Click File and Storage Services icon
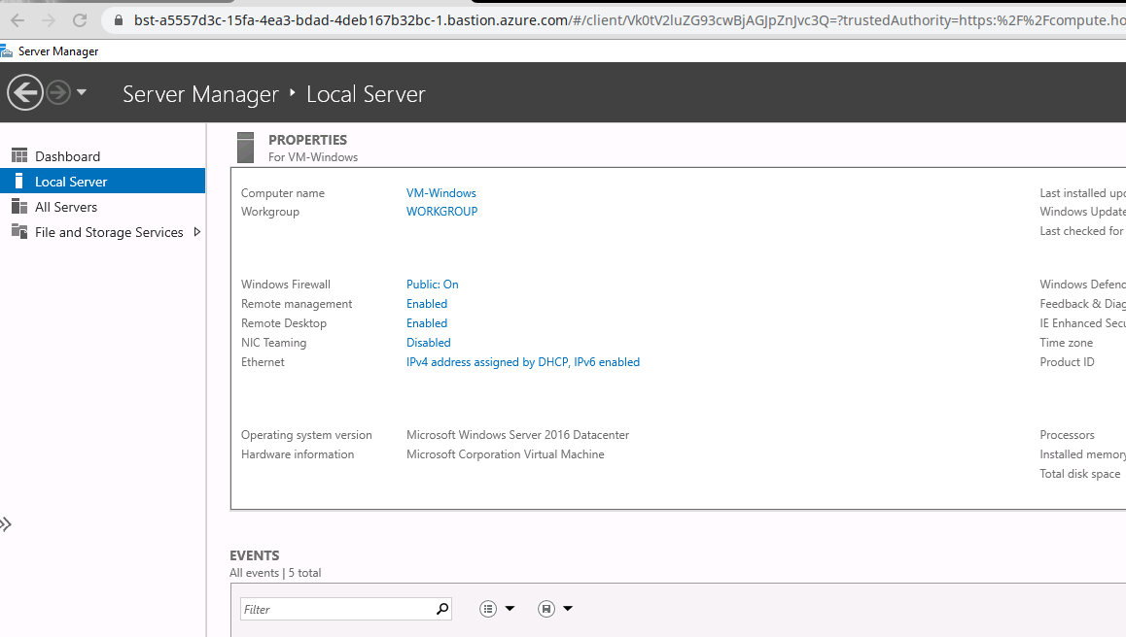The width and height of the screenshot is (1126, 637). click(19, 231)
